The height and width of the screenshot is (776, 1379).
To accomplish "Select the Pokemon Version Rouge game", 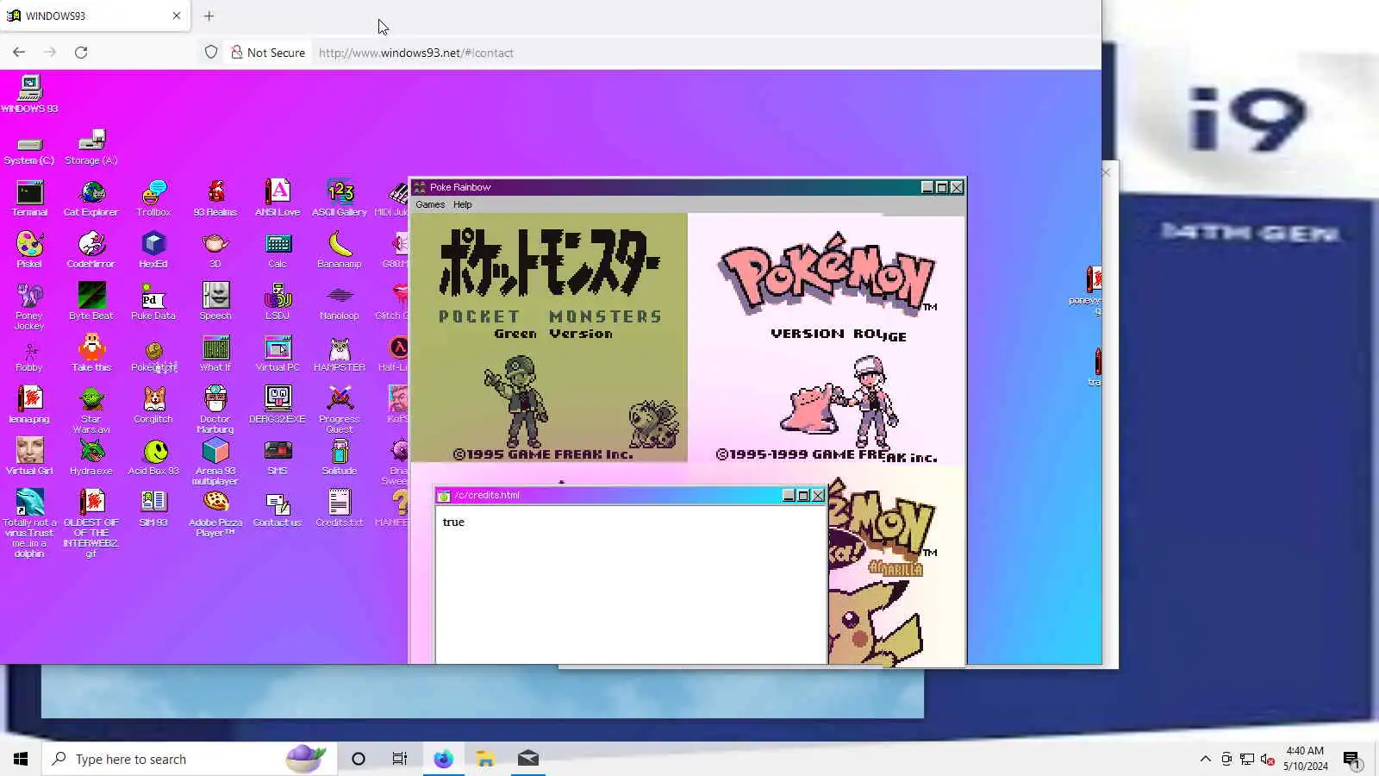I will [827, 338].
